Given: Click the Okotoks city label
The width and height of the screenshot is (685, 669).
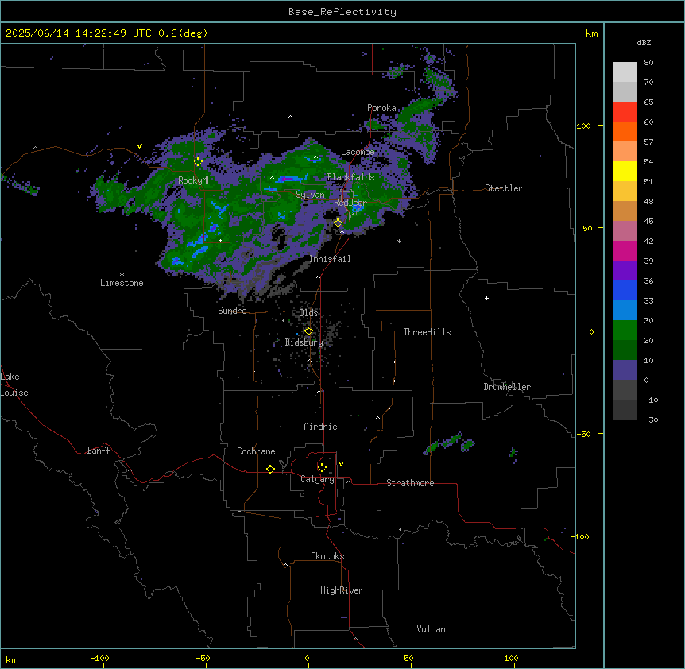Looking at the screenshot, I should click(327, 556).
